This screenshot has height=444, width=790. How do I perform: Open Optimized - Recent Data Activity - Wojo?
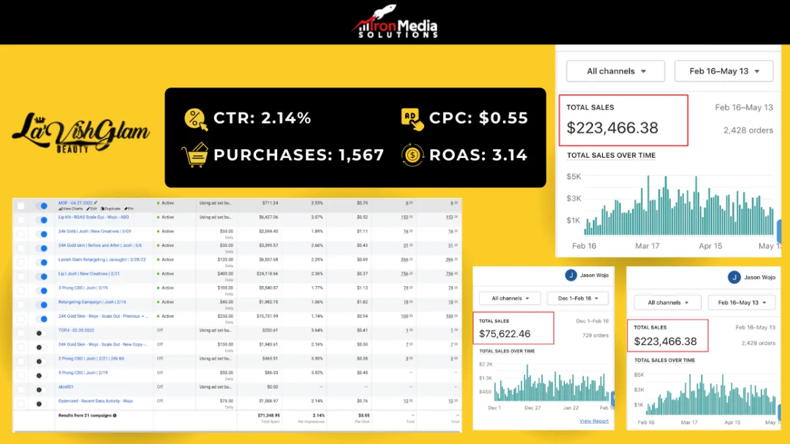(x=95, y=401)
